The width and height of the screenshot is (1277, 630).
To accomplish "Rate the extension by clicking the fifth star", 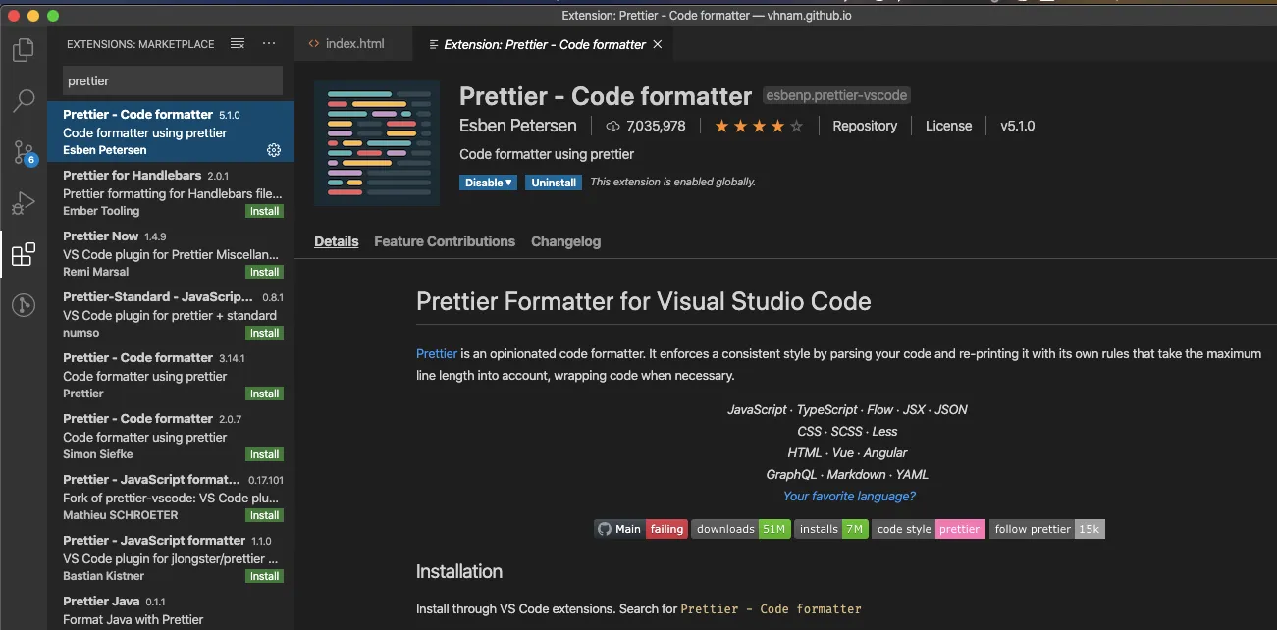I will coord(795,126).
